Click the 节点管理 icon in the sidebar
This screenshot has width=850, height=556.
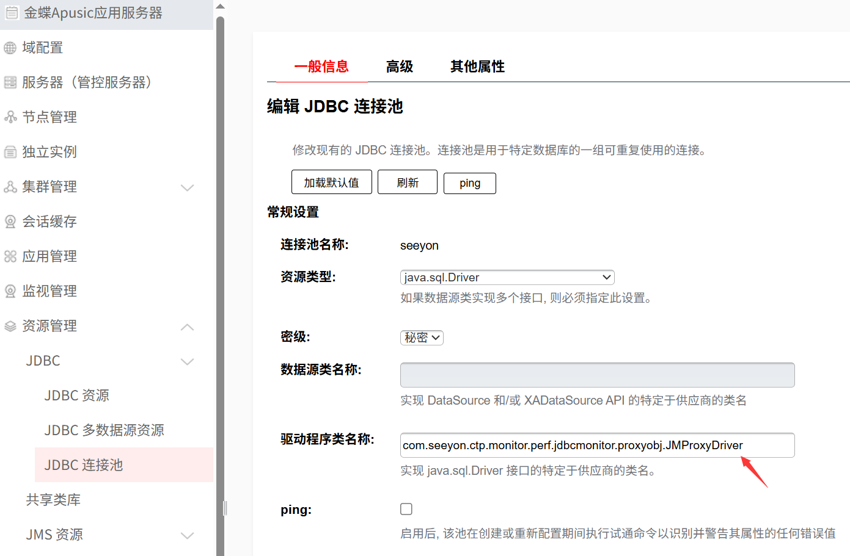pos(10,117)
